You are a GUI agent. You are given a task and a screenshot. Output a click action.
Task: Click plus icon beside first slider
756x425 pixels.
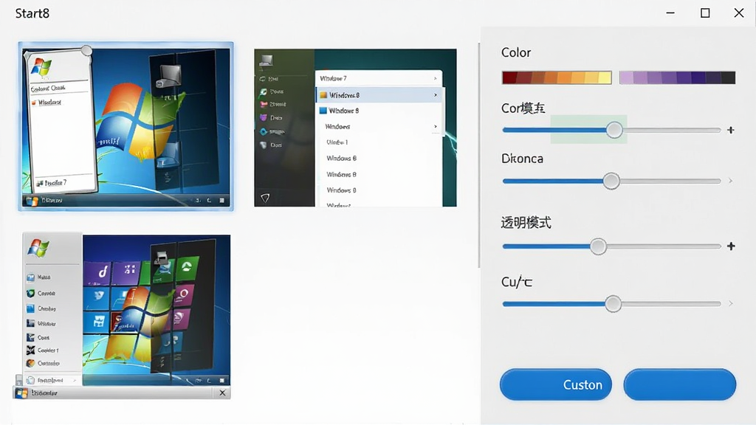[731, 130]
